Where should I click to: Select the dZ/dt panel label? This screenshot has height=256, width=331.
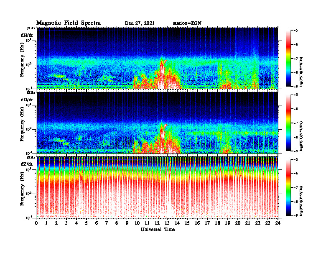(27, 164)
